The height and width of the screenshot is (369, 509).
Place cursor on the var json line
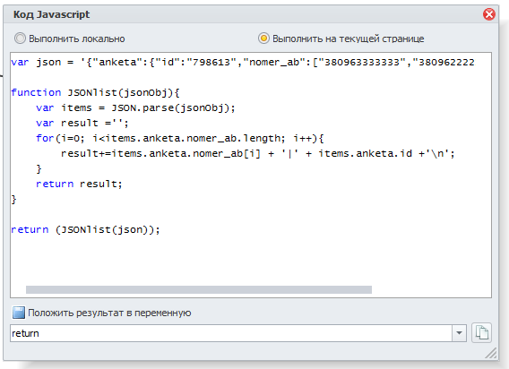coord(243,62)
